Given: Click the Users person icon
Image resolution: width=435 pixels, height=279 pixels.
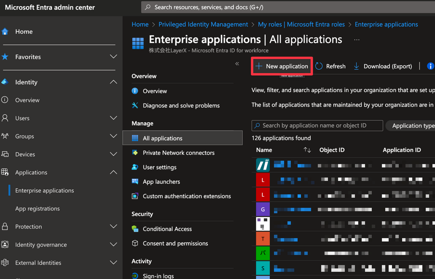Looking at the screenshot, I should (x=5, y=118).
